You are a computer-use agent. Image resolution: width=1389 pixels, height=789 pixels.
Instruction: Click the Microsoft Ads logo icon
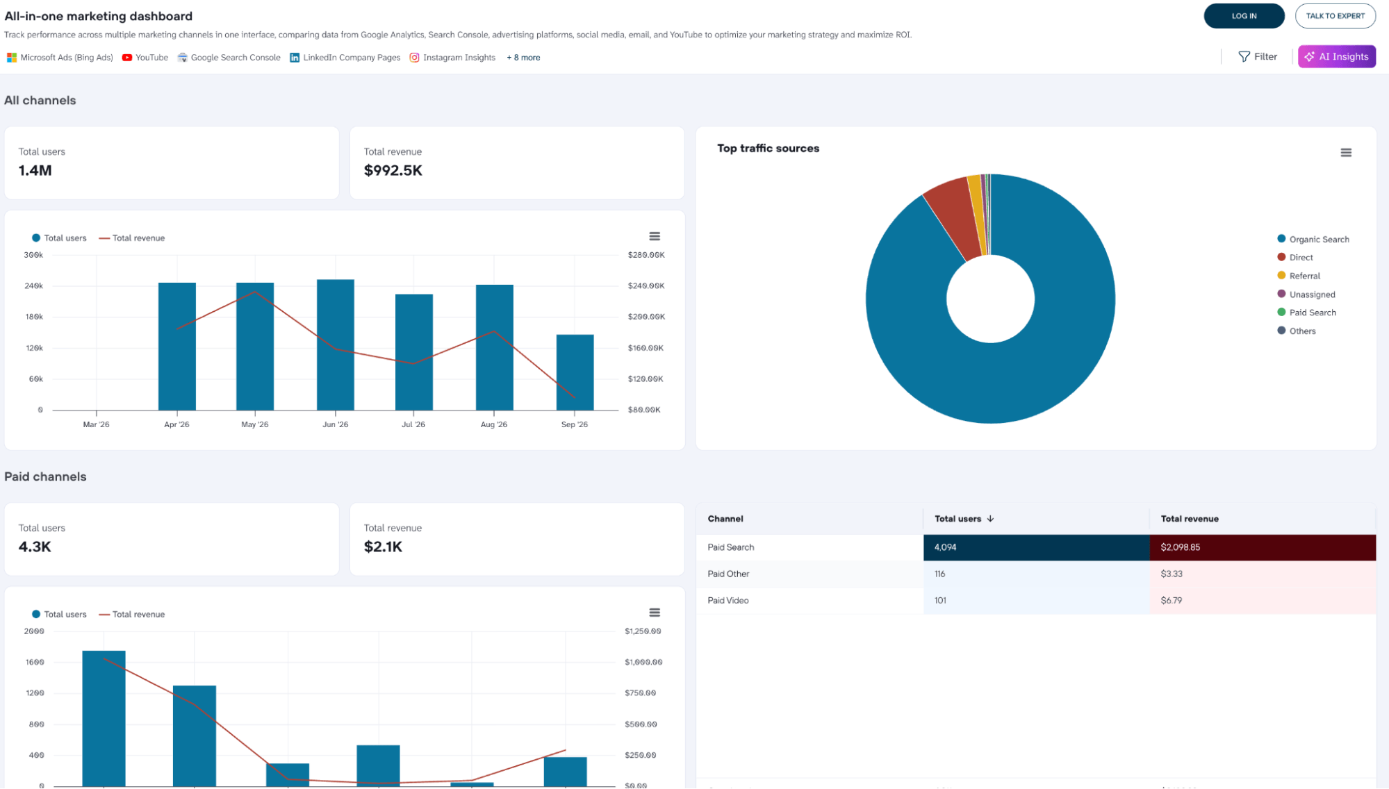[12, 58]
